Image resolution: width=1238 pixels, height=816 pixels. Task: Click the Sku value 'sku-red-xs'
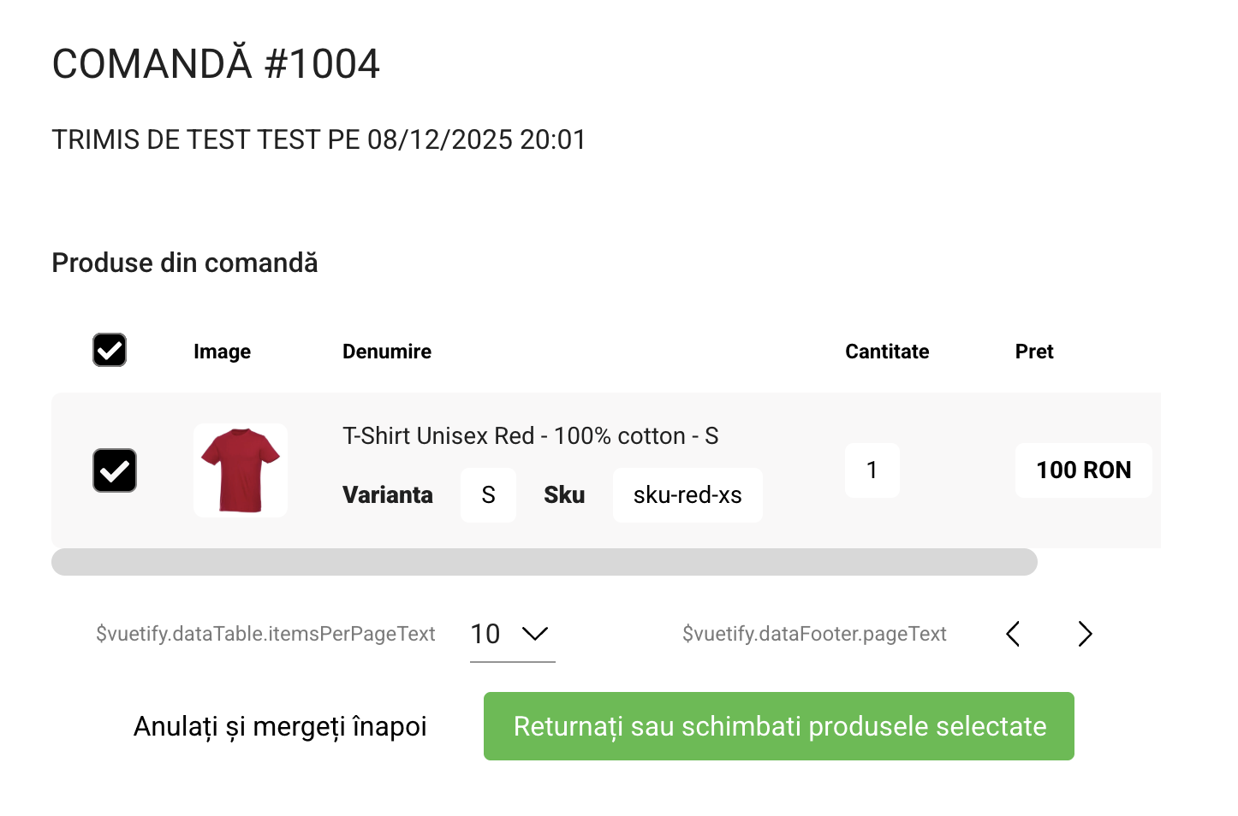pos(687,495)
